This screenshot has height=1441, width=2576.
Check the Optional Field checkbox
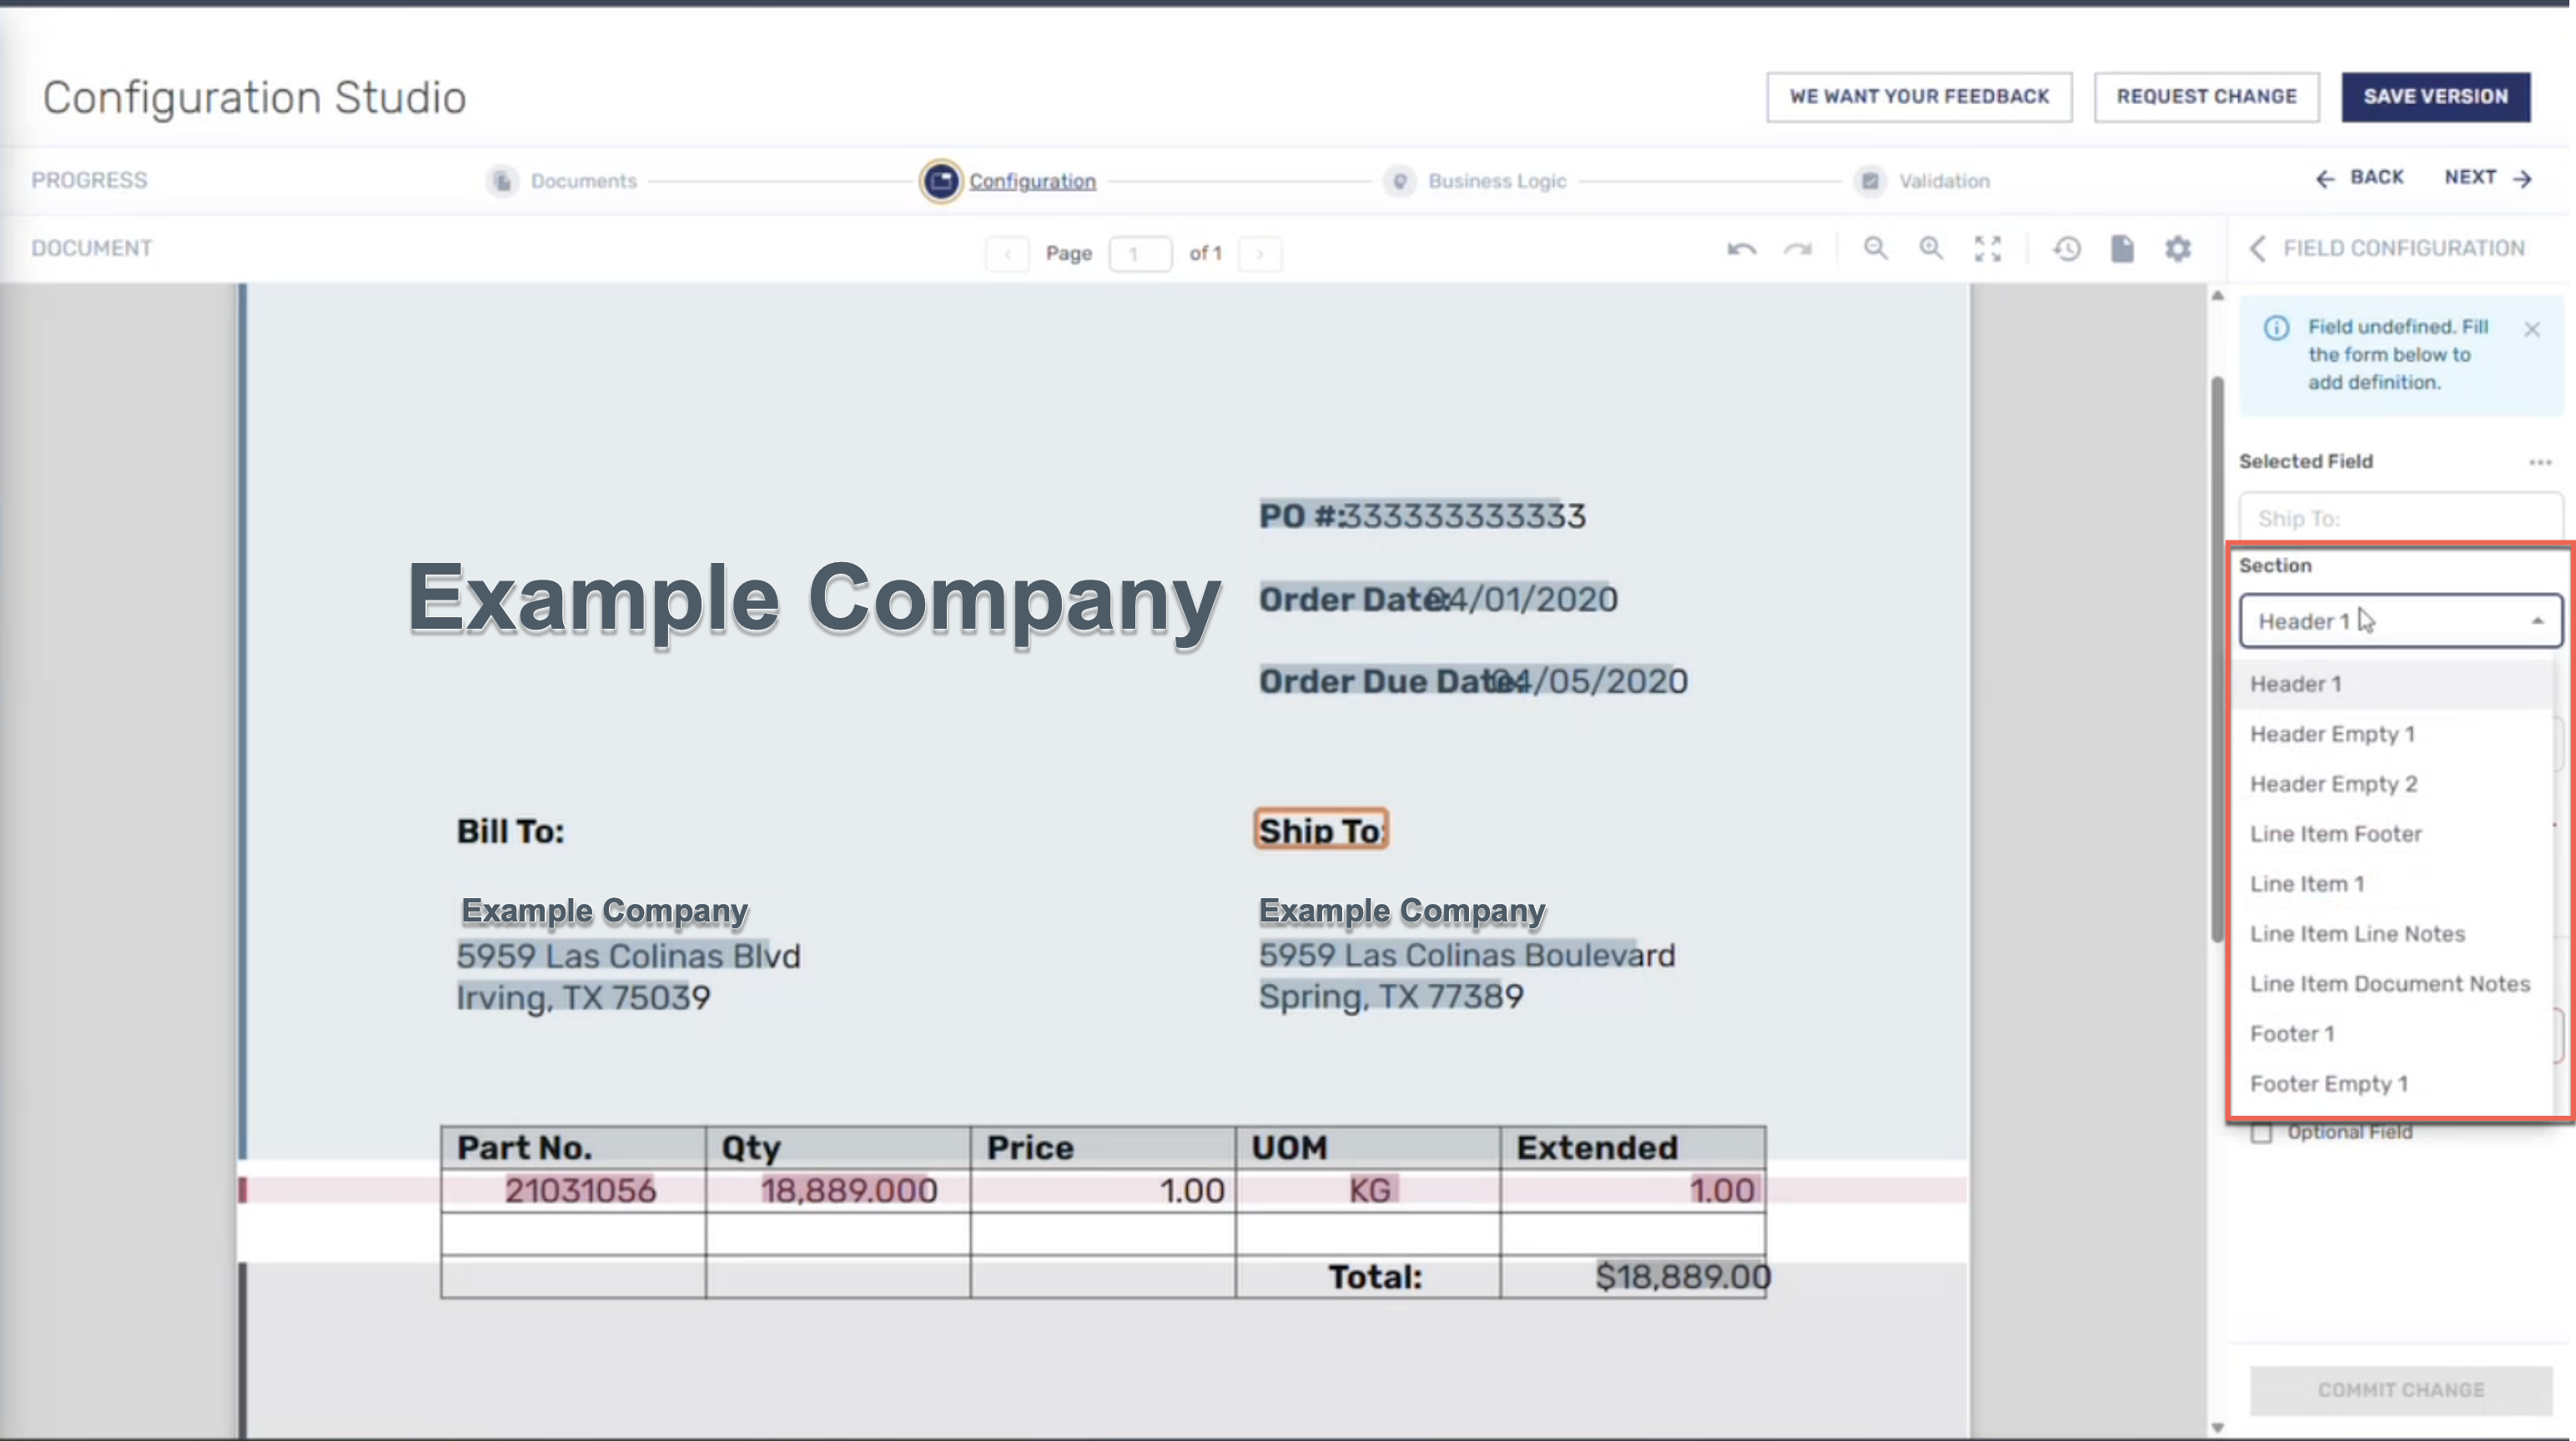(2261, 1133)
